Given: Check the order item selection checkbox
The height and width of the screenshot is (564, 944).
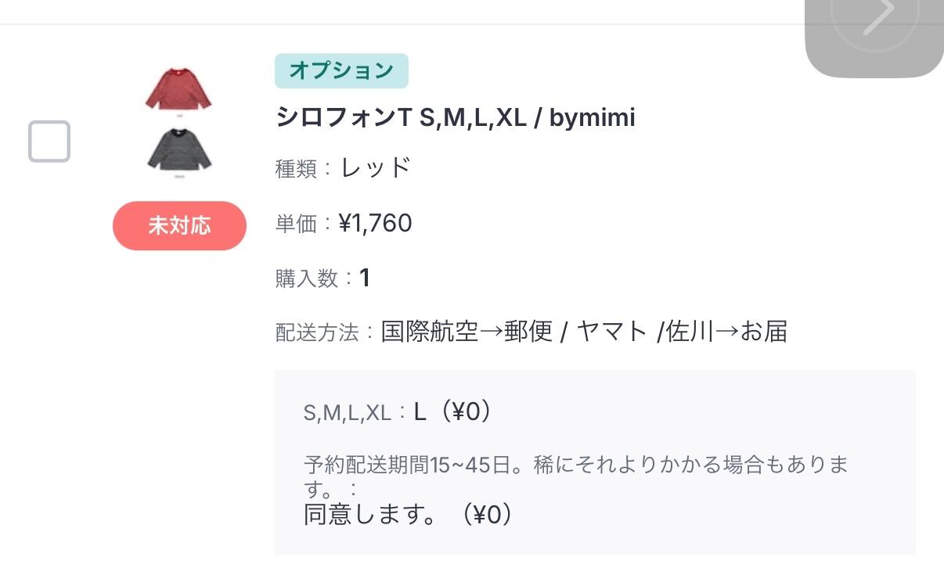Looking at the screenshot, I should 49,142.
